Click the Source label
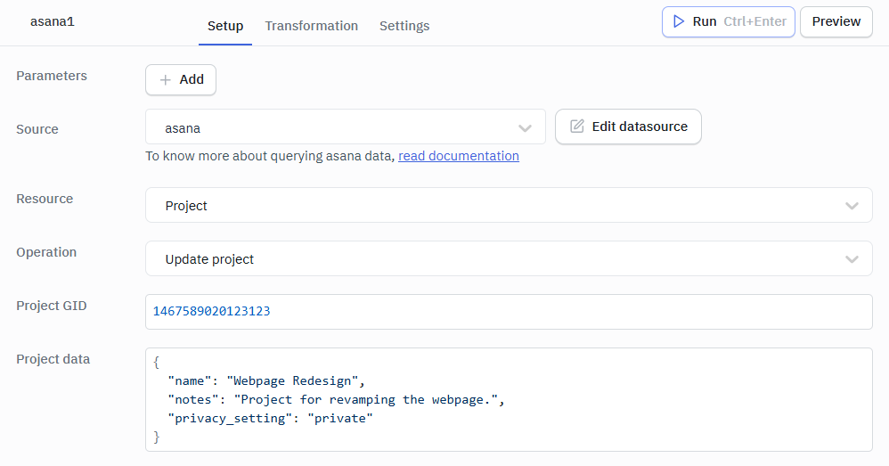 coord(37,129)
